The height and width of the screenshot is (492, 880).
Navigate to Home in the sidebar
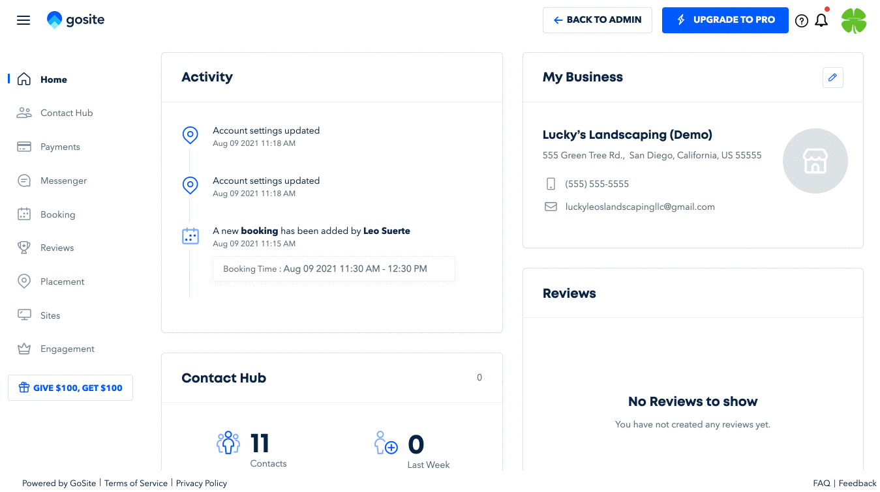pyautogui.click(x=55, y=79)
